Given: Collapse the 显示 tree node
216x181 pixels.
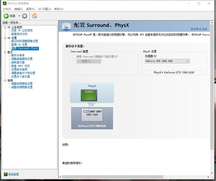Looking at the screenshot, I should (x=5, y=52).
